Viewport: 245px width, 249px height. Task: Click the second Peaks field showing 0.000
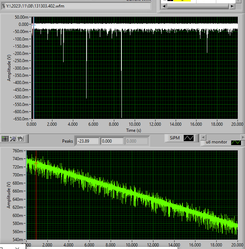pyautogui.click(x=112, y=141)
